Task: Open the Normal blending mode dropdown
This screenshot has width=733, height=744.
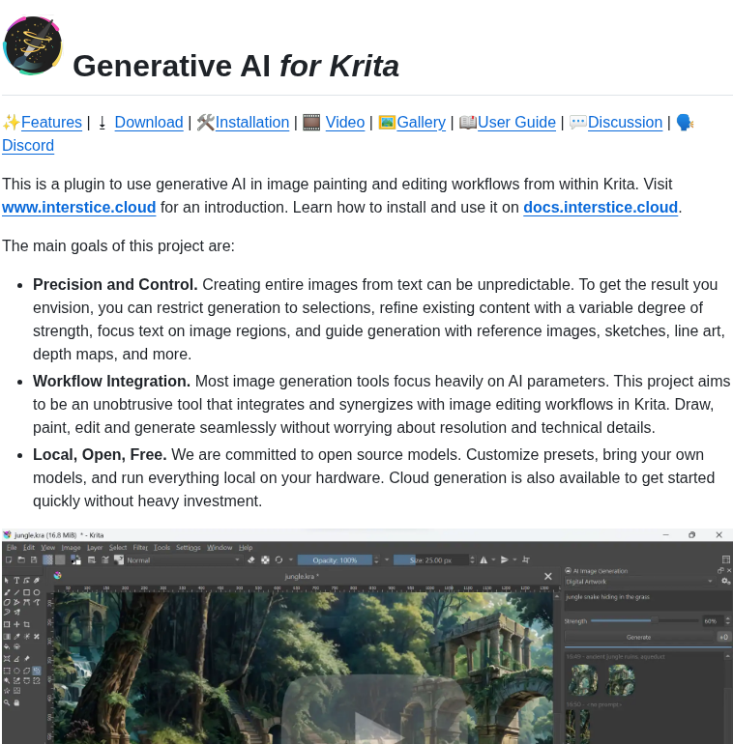Action: 184,559
